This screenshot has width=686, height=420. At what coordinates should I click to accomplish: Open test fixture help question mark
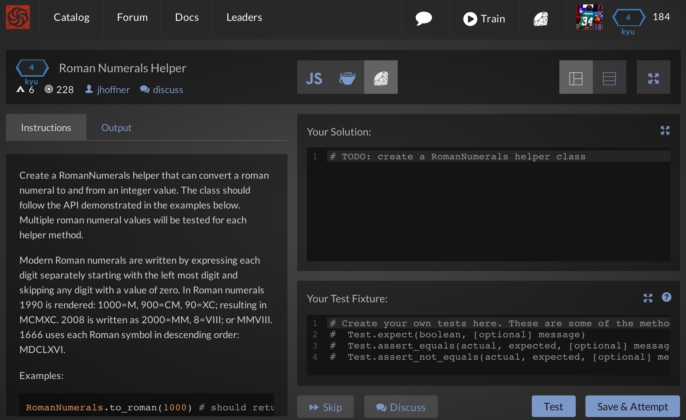[666, 297]
